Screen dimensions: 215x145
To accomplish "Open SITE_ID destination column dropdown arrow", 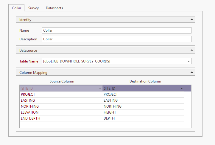I will click(x=181, y=88).
